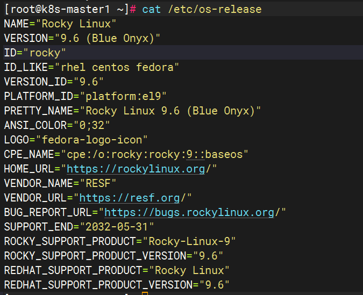Screen dimensions: 363x295
Task: Click the command text 'cat /etc/os-release'
Action: click(202, 10)
